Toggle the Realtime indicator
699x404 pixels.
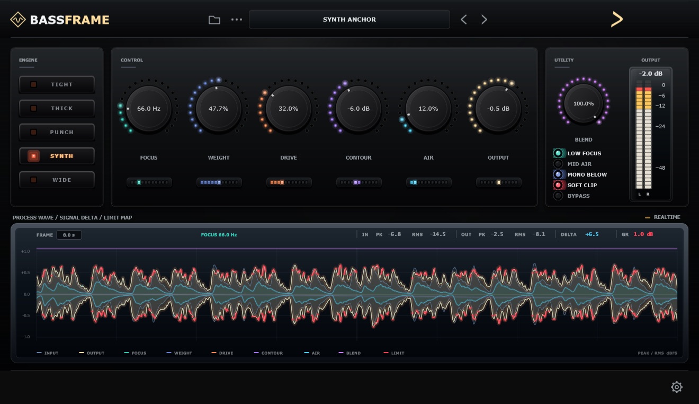(x=662, y=217)
